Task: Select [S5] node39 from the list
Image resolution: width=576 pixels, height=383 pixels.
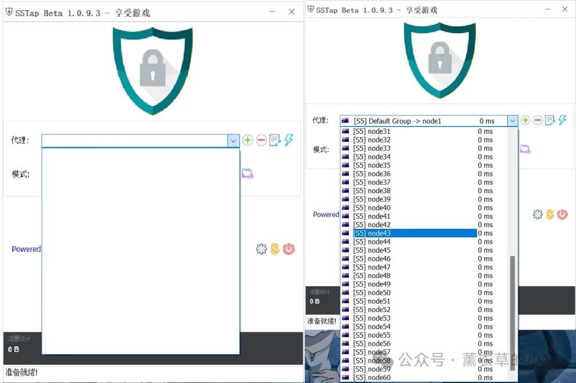Action: click(x=424, y=199)
